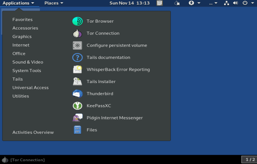The image size is (257, 164).
Task: Open Tails documentation question-mark icon
Action: (77, 57)
